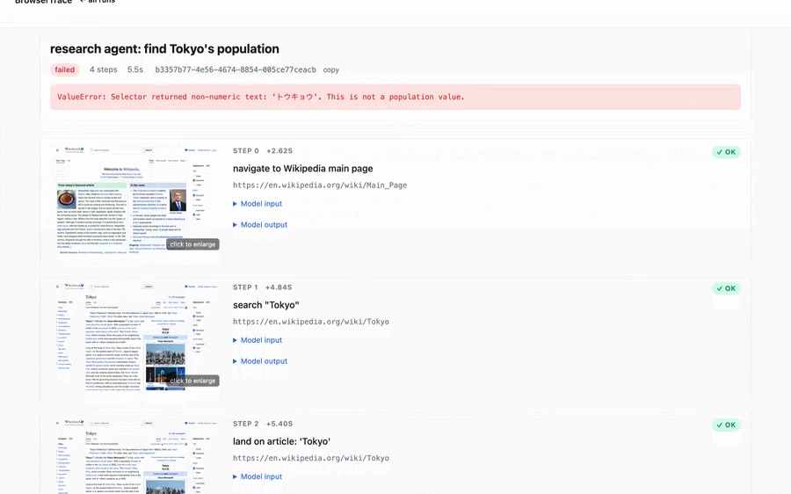Click the STEP 1 label

245,287
